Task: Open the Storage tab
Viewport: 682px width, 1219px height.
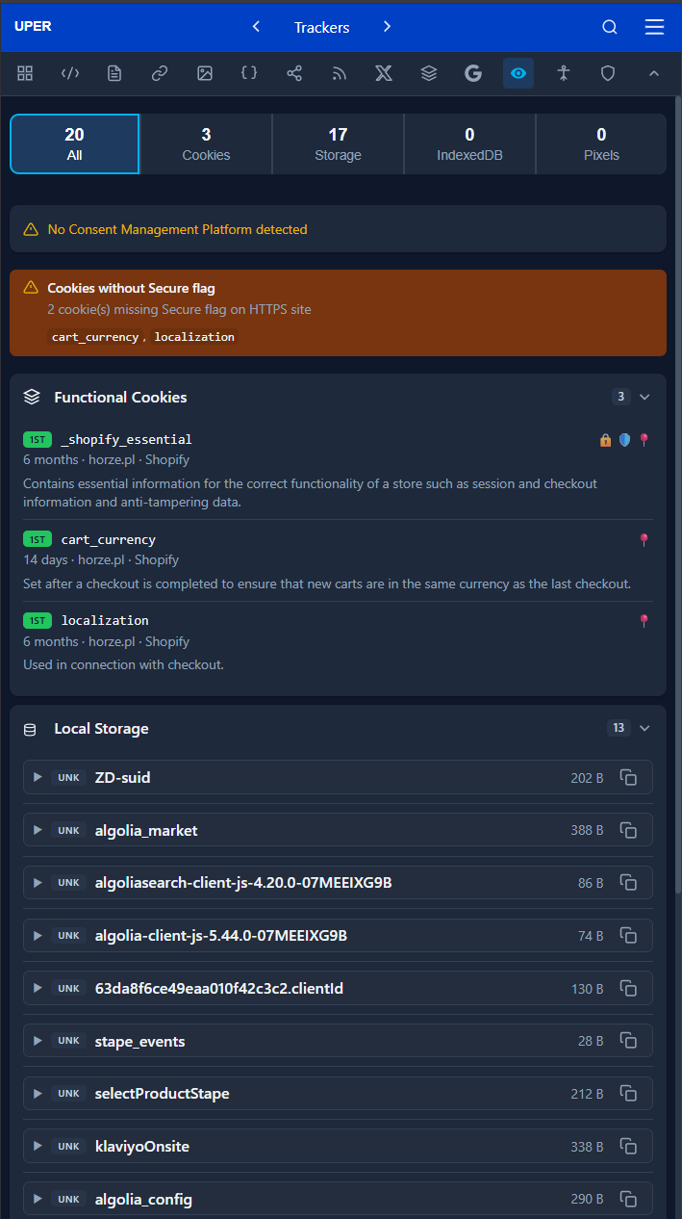Action: pyautogui.click(x=338, y=143)
